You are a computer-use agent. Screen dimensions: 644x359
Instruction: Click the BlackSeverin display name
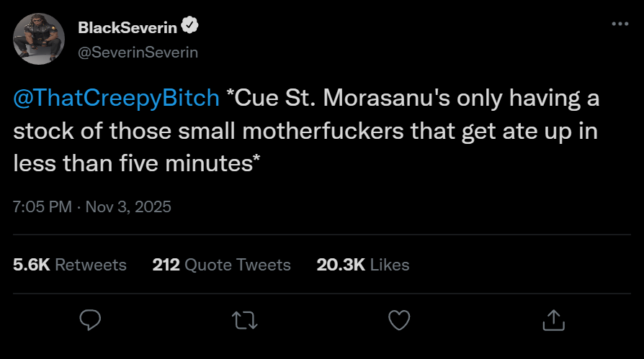coord(128,27)
